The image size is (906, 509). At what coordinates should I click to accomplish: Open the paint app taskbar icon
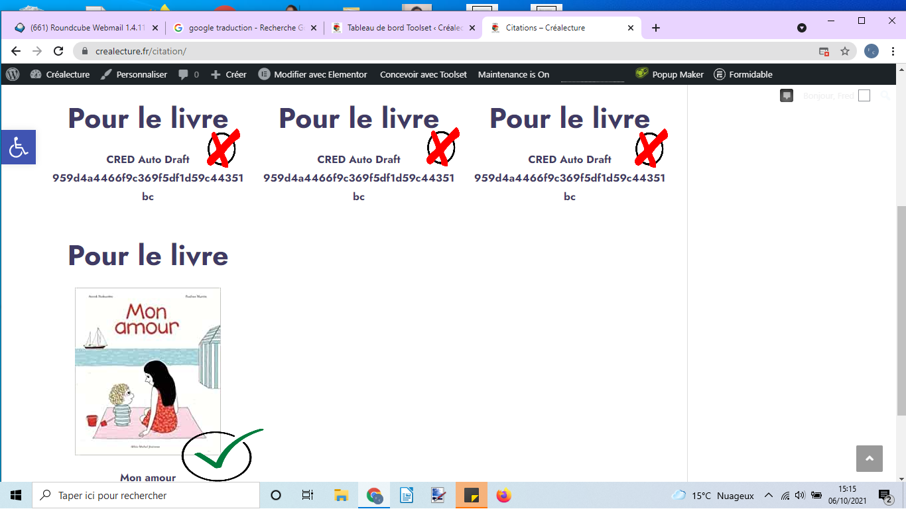(439, 495)
